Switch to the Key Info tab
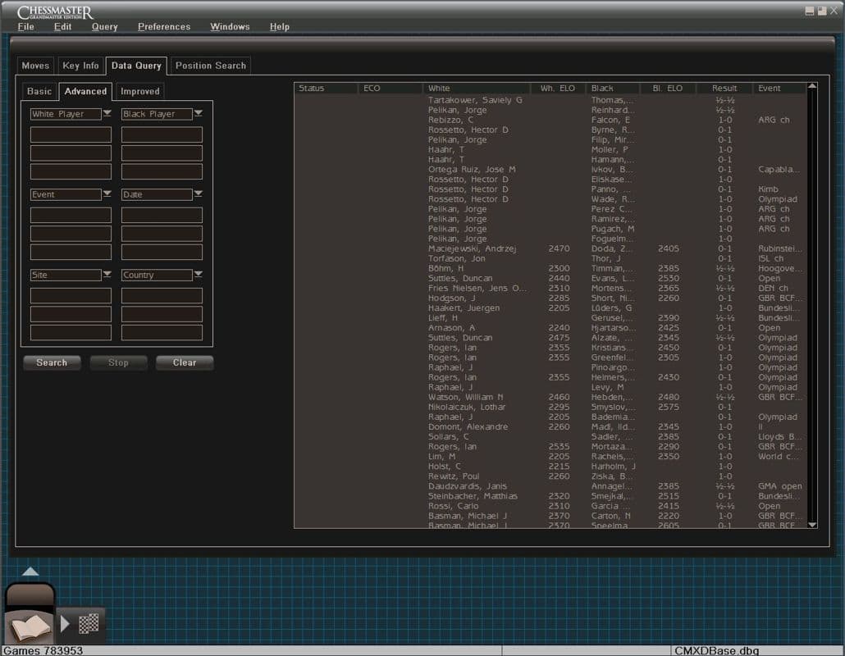Image resolution: width=845 pixels, height=656 pixels. pyautogui.click(x=80, y=65)
